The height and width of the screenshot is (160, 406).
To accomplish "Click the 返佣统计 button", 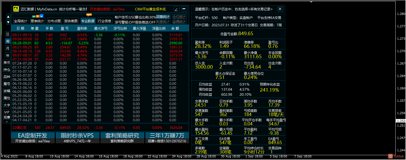I will (179, 22).
